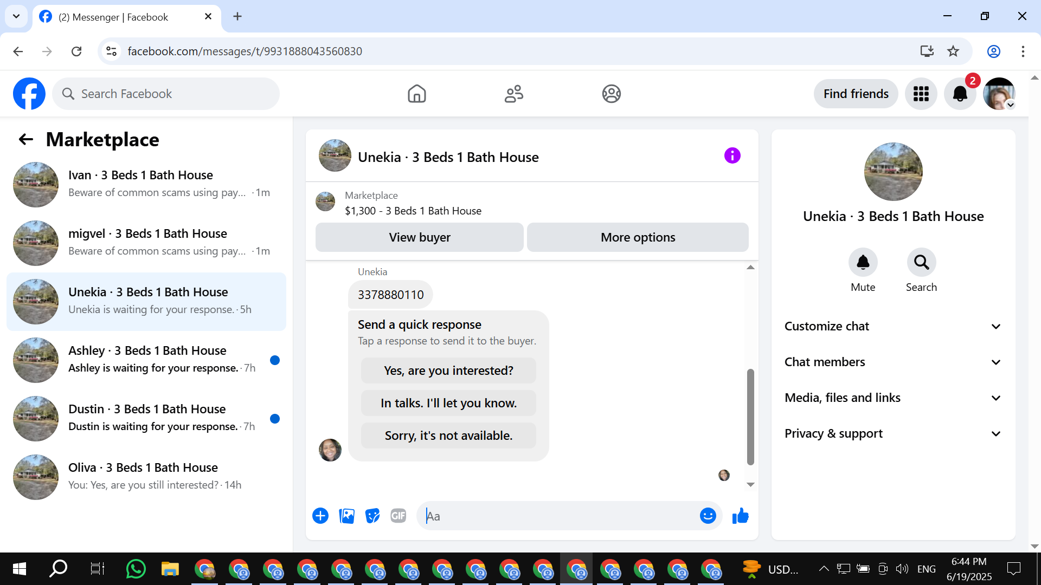Go back from Marketplace using arrow

click(26, 139)
